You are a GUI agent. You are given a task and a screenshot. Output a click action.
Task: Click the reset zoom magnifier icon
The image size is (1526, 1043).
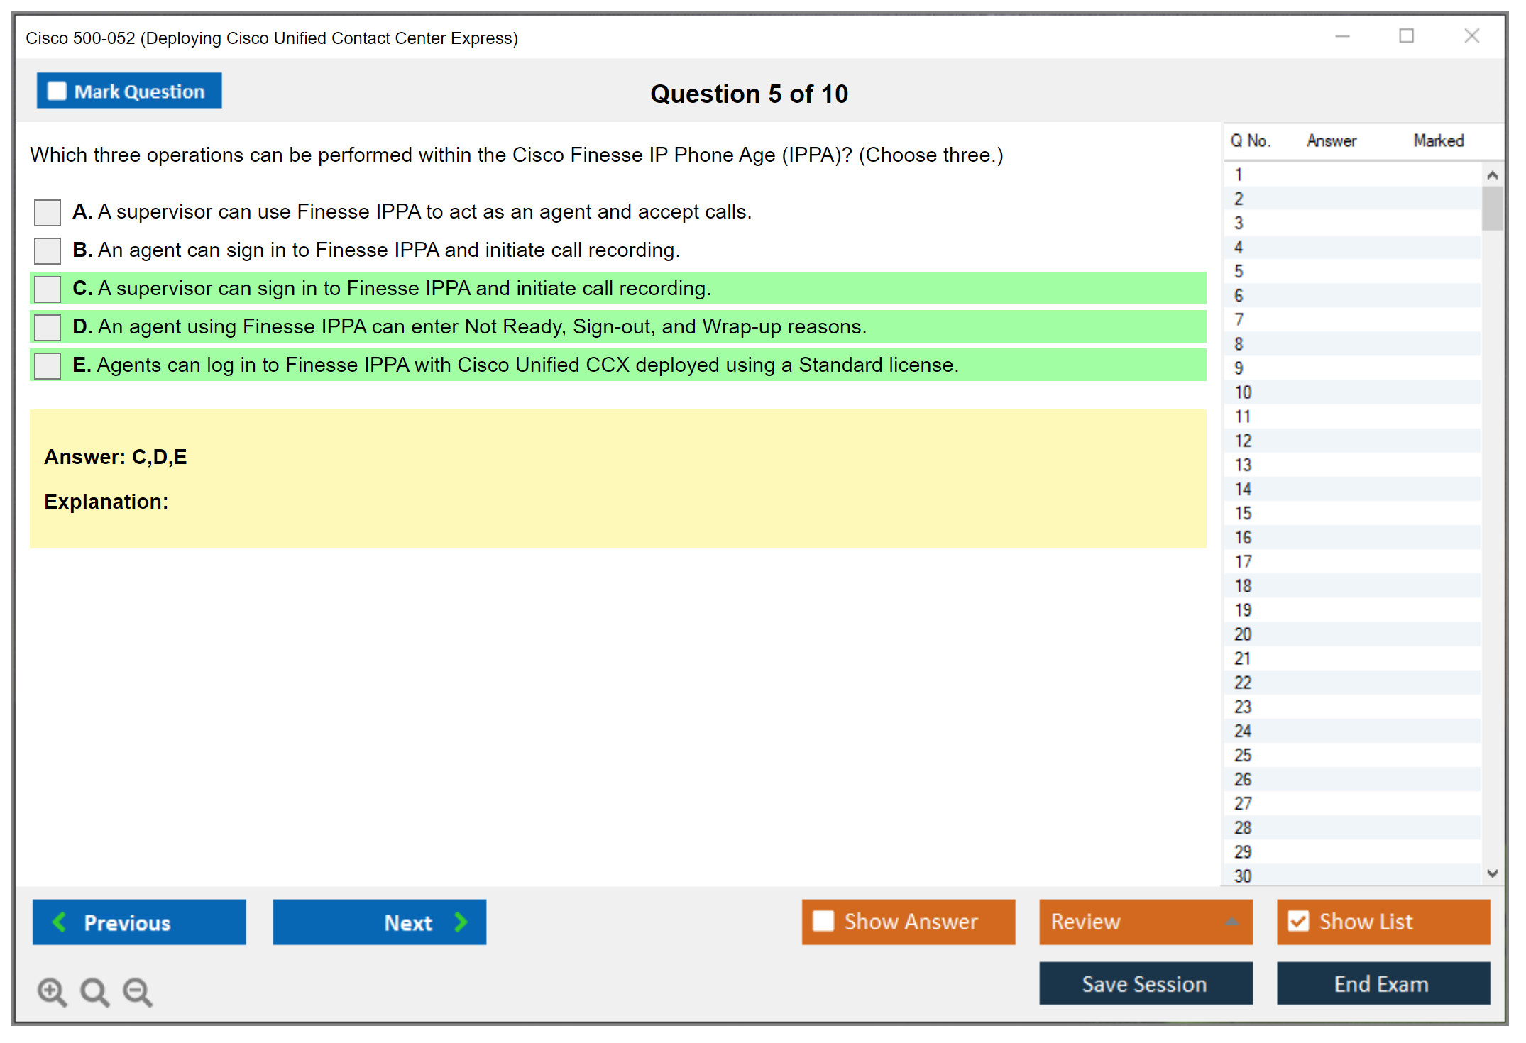pos(94,991)
